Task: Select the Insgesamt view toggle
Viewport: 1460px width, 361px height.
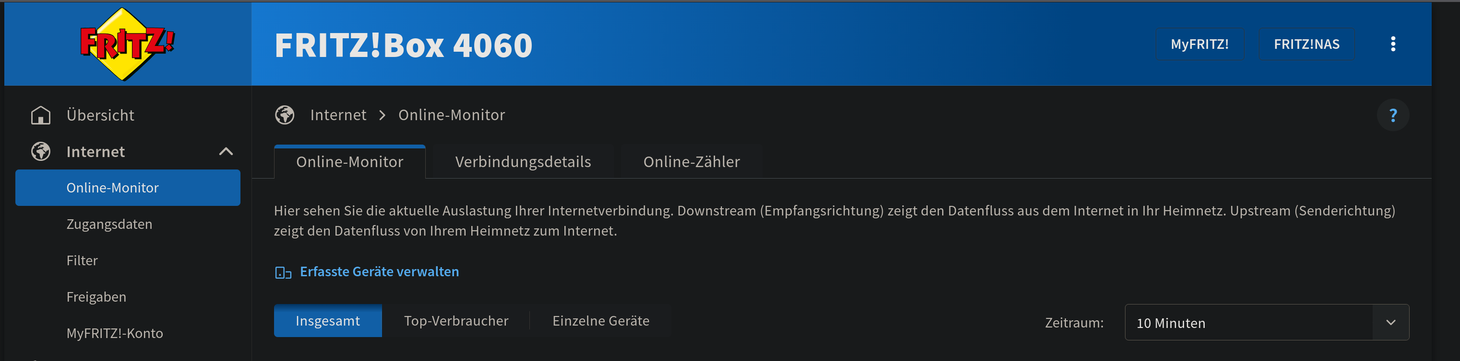Action: 328,321
